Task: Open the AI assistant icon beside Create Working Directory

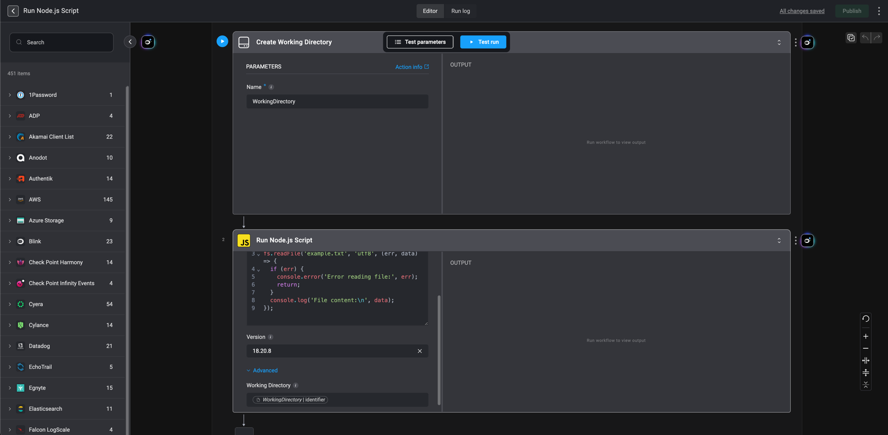Action: [x=808, y=42]
